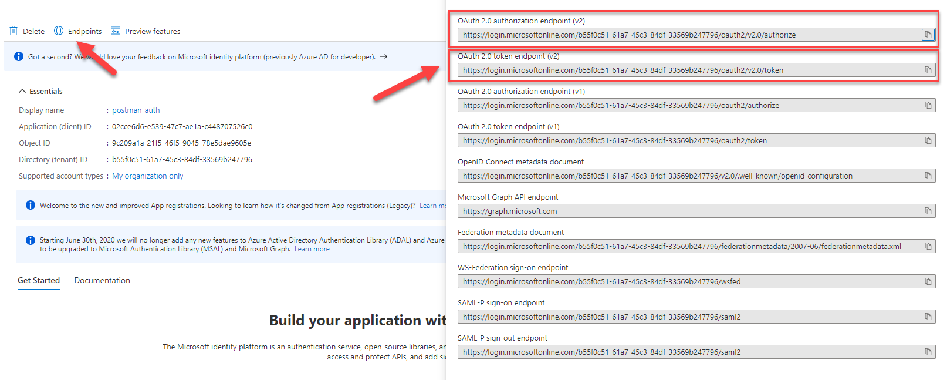Open My organization only link
This screenshot has width=947, height=380.
point(148,176)
